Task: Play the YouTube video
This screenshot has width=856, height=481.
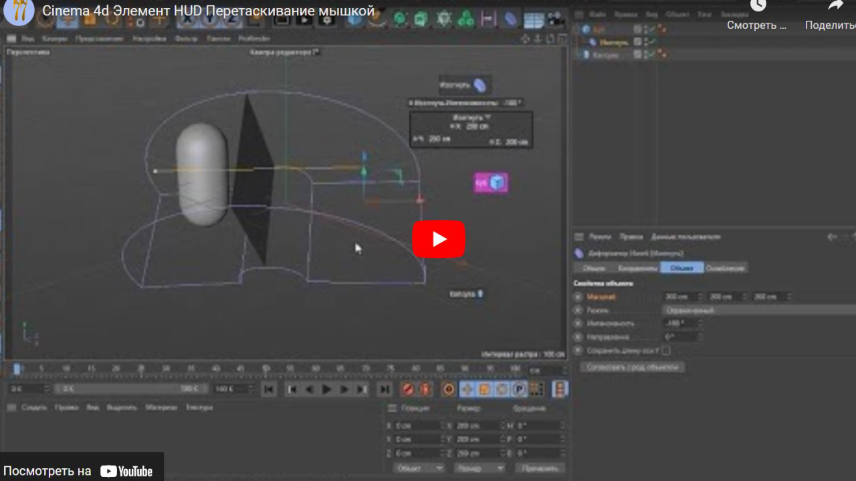Action: (439, 238)
